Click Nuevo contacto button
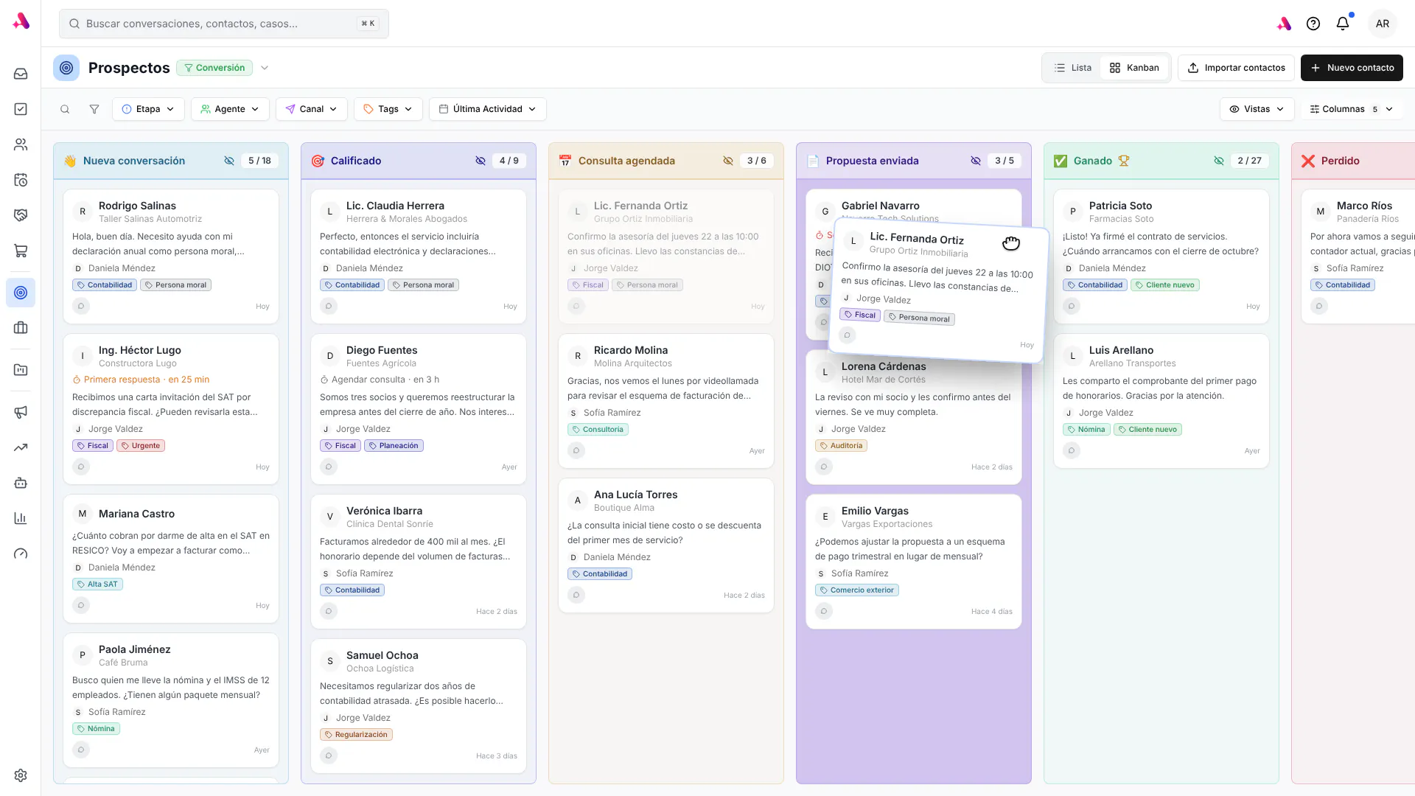 [x=1352, y=68]
